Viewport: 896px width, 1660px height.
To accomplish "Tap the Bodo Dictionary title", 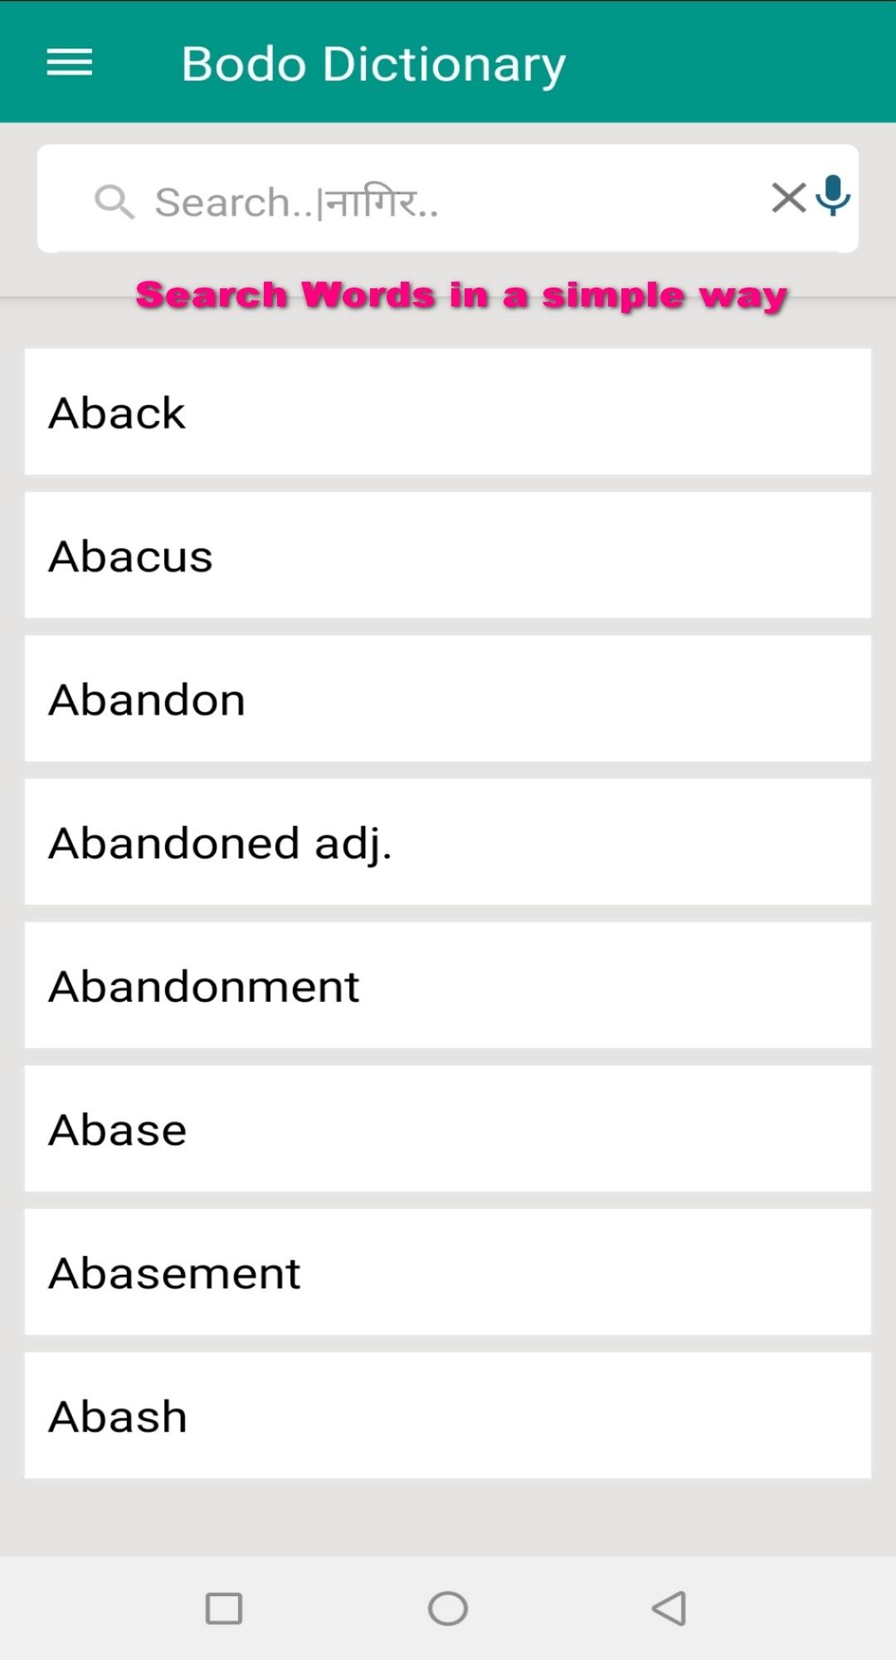I will [373, 65].
